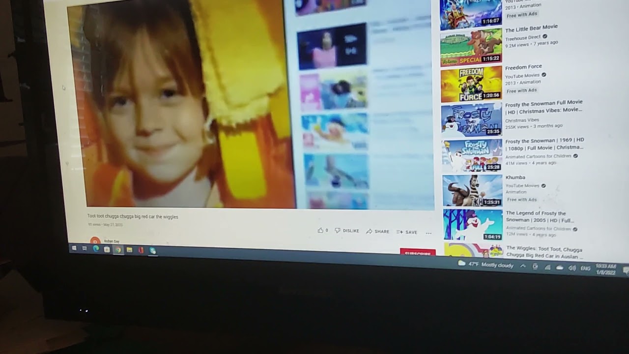
Task: Open the OneDrive cloud tray icon
Action: pyautogui.click(x=560, y=267)
